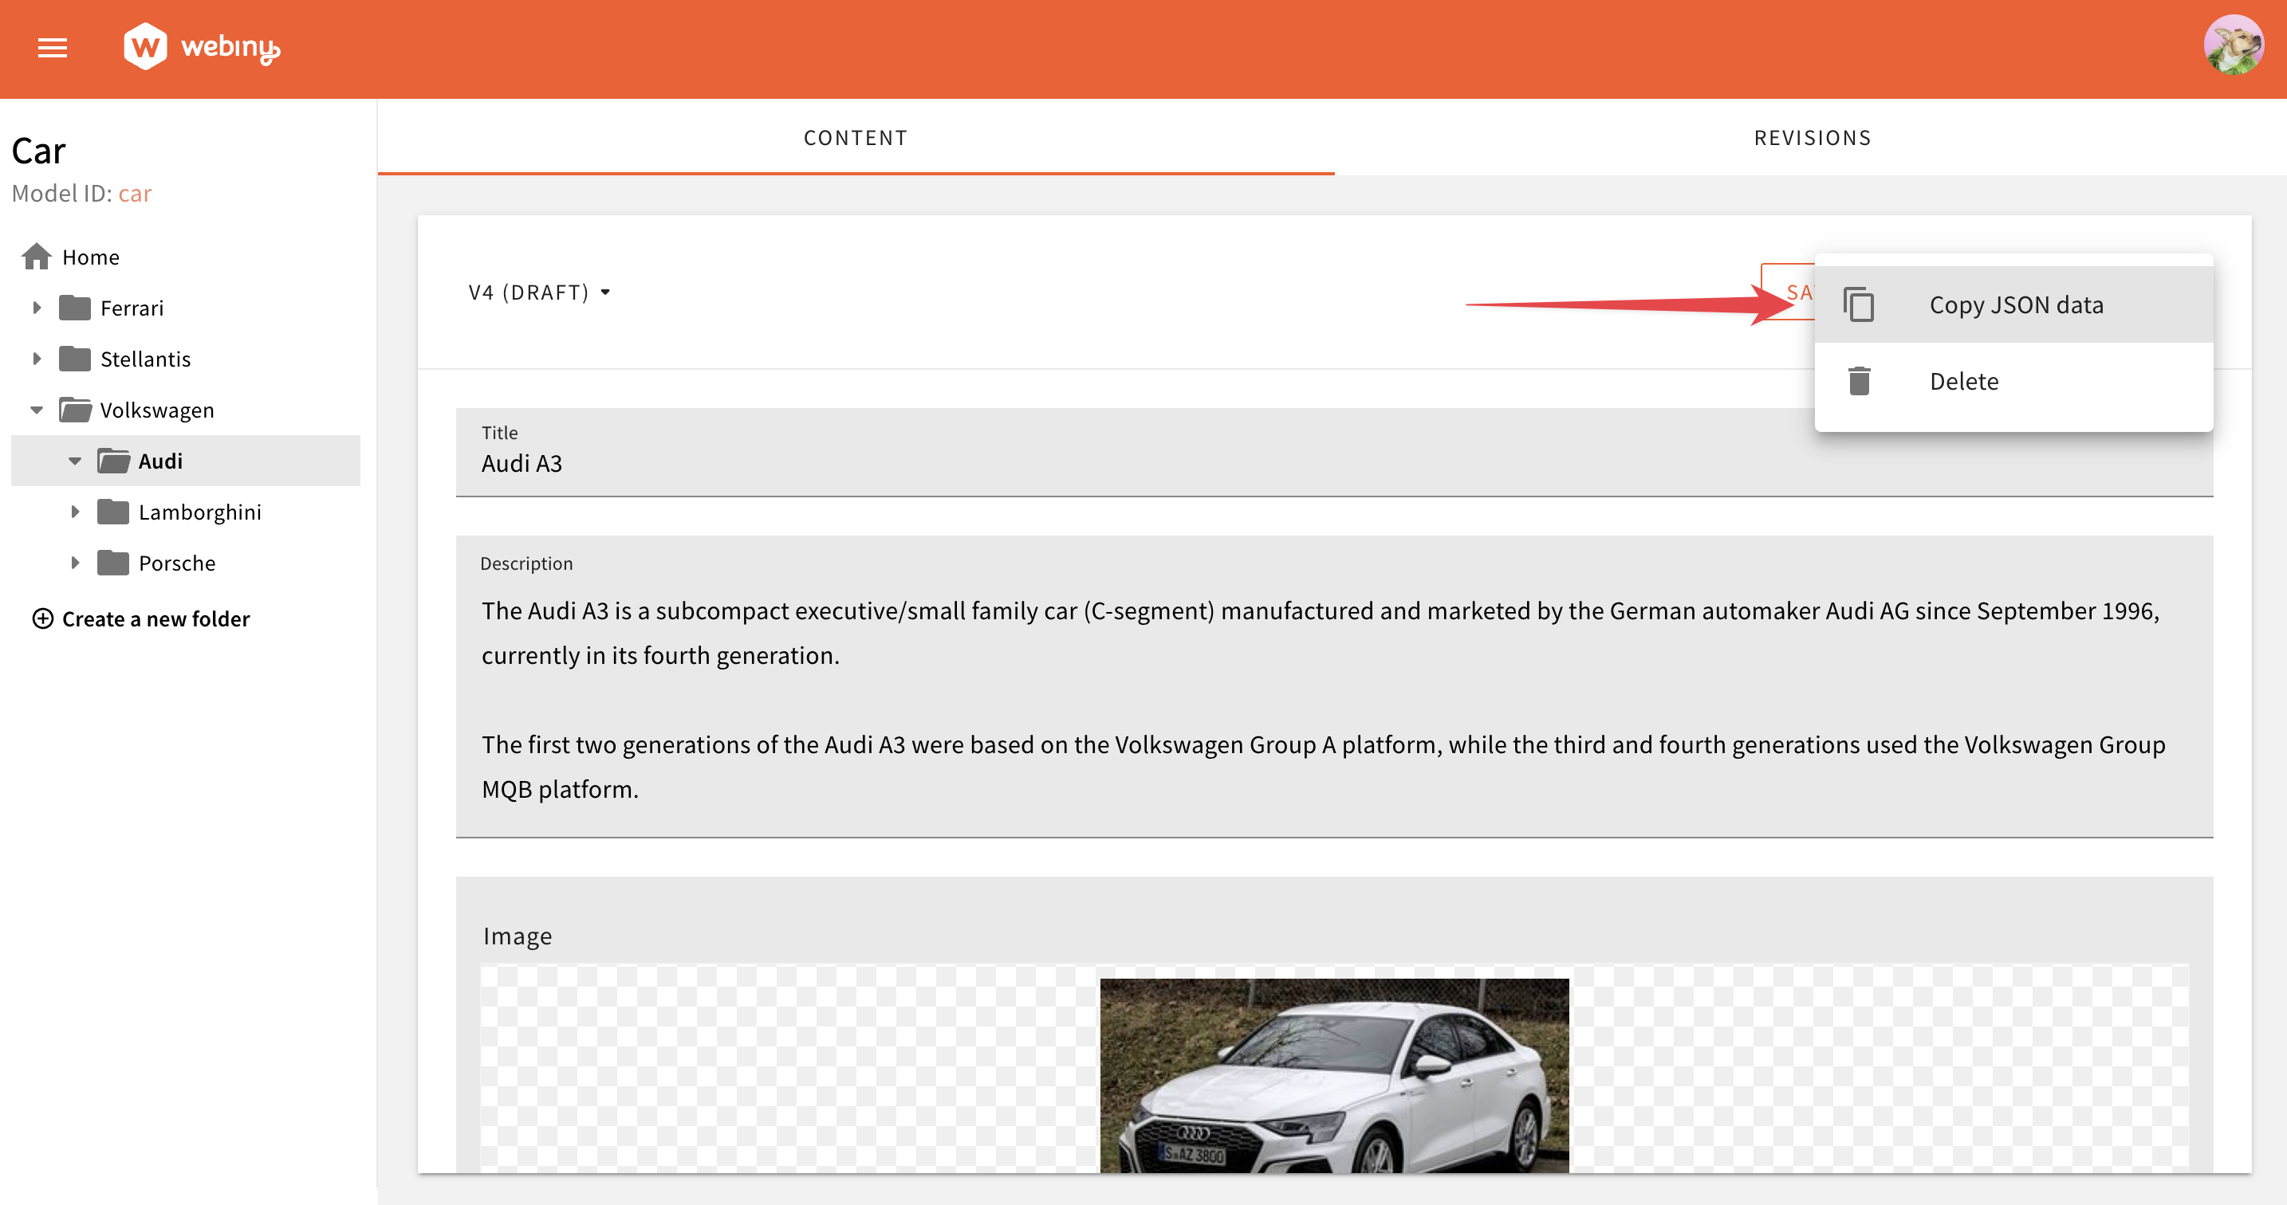Image resolution: width=2287 pixels, height=1205 pixels.
Task: Choose Copy JSON data menu item
Action: [x=2015, y=304]
